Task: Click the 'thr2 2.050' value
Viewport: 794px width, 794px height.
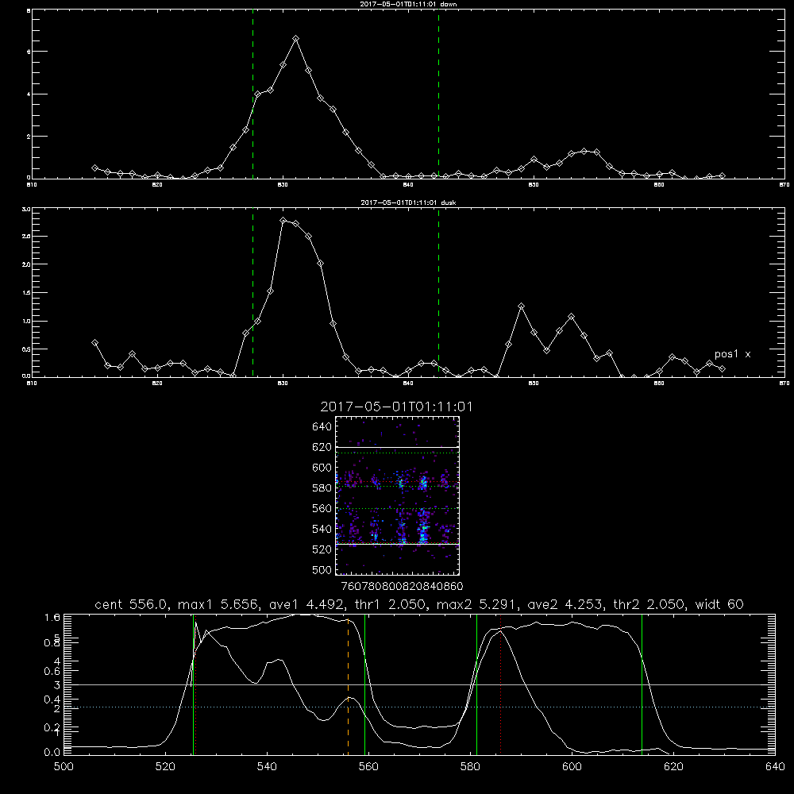Action: point(652,604)
